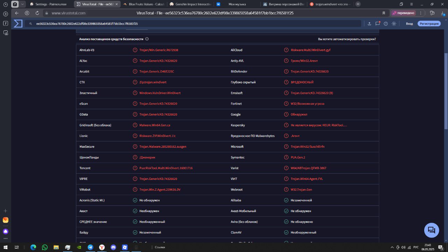Image resolution: width=448 pixels, height=252 pixels.
Task: Switch to the Settings - Paimon.moe tab
Action: (x=51, y=4)
